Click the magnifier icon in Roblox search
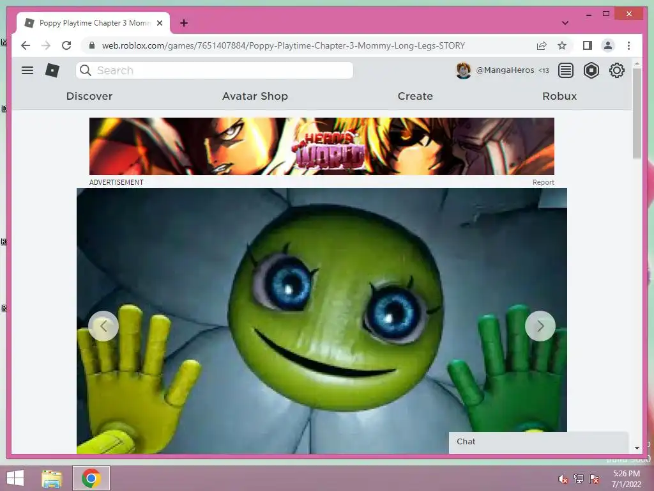This screenshot has height=491, width=654. (86, 70)
